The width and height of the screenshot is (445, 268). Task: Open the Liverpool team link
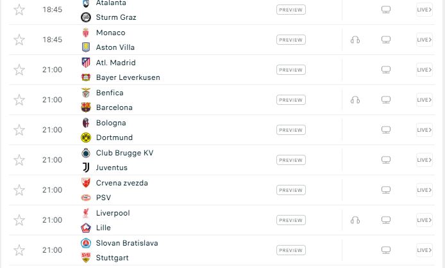pos(113,213)
